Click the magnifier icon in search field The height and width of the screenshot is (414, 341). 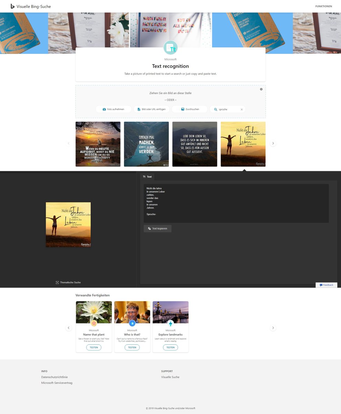(x=216, y=109)
